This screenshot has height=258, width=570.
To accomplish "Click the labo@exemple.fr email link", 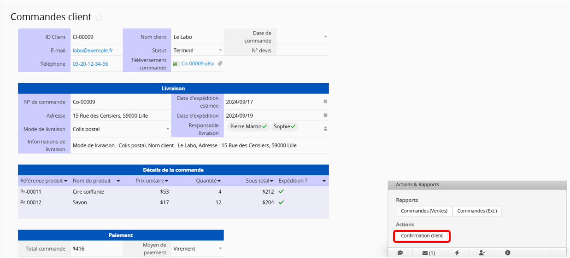I will [93, 50].
